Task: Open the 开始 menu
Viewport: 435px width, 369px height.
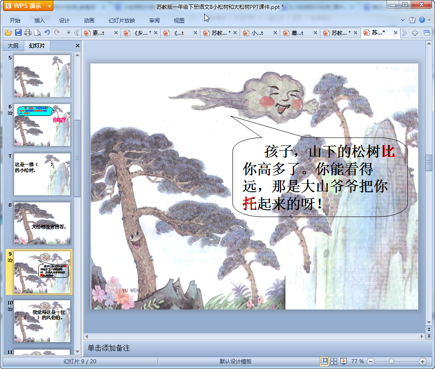Action: click(15, 21)
